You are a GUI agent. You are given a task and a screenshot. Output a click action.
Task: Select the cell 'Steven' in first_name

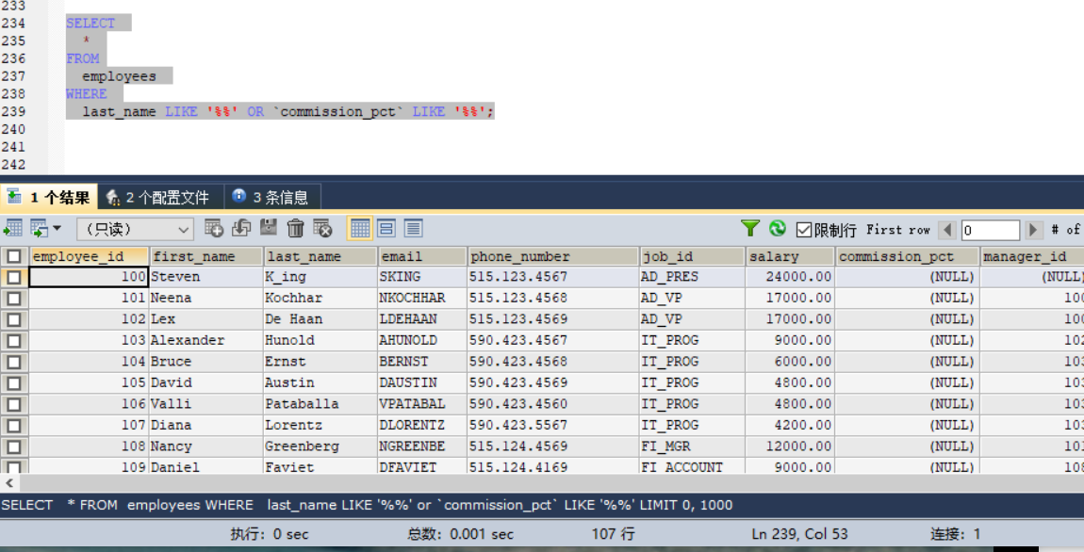tap(206, 277)
